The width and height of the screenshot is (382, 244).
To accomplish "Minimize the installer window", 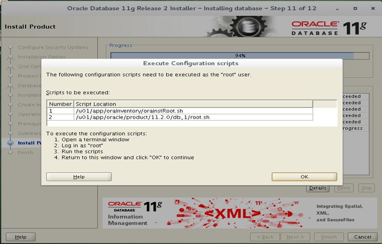I will point(337,9).
